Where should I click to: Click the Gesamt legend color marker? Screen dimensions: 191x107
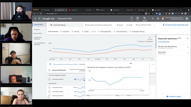click(138, 42)
